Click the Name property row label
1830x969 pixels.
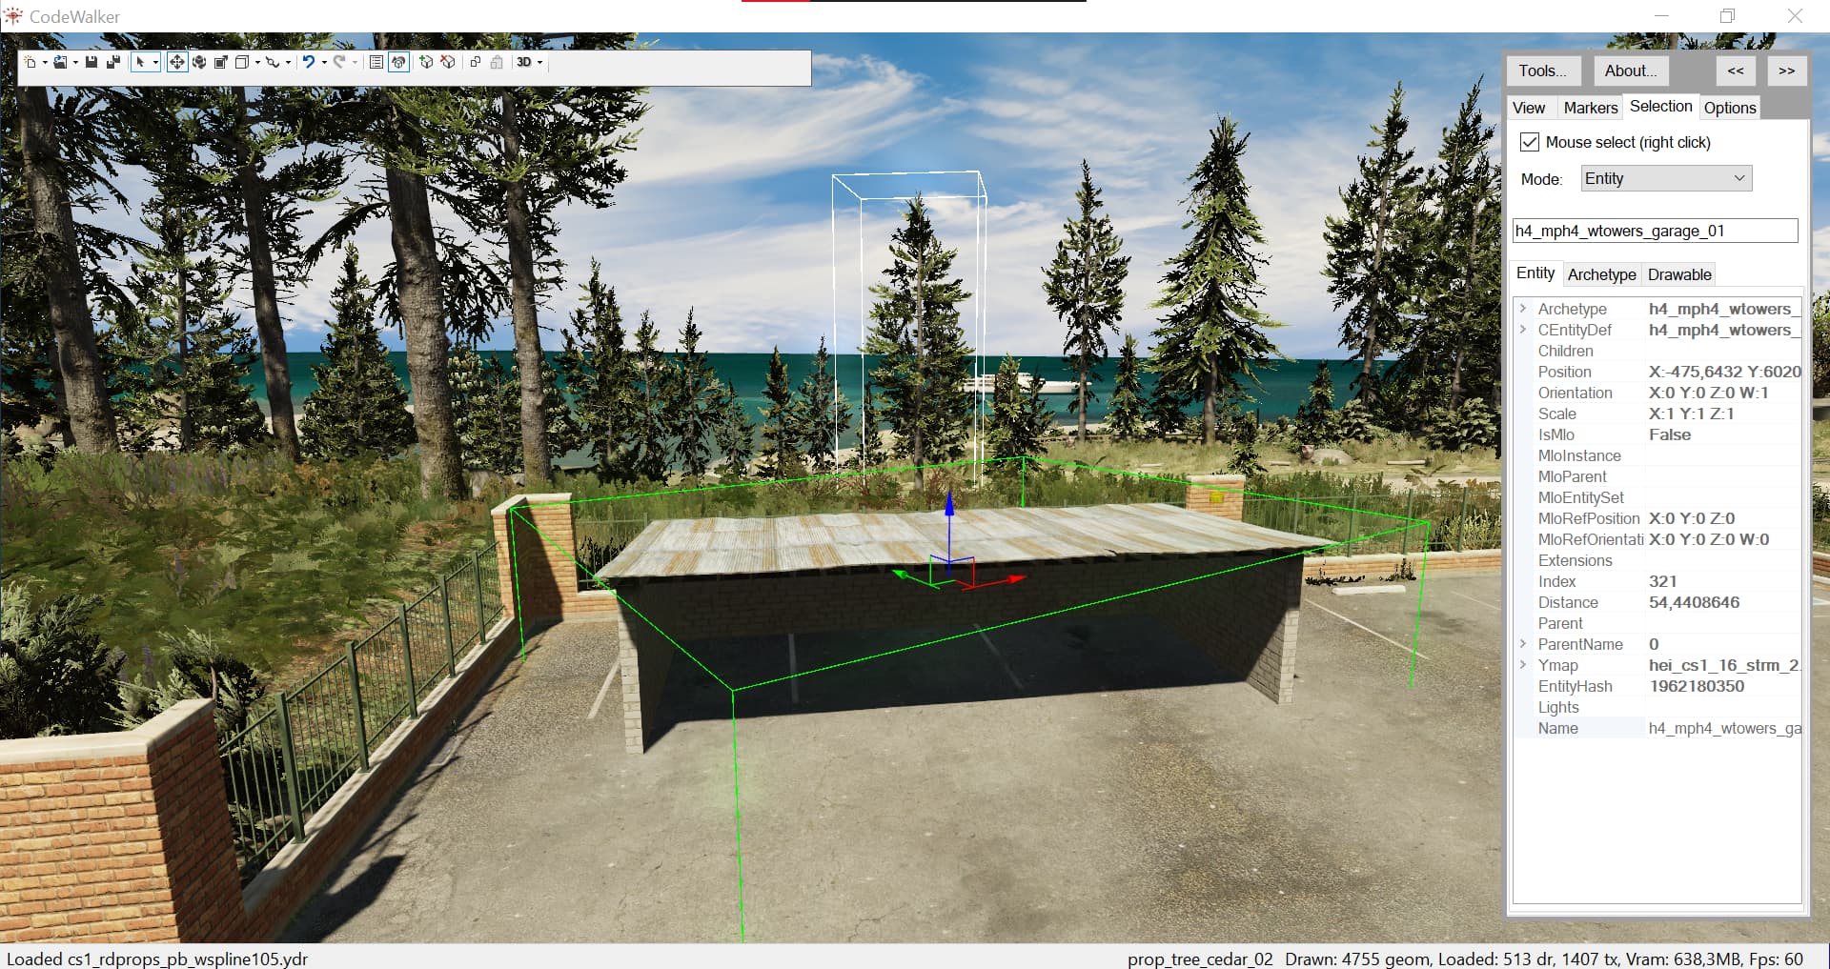(1558, 728)
